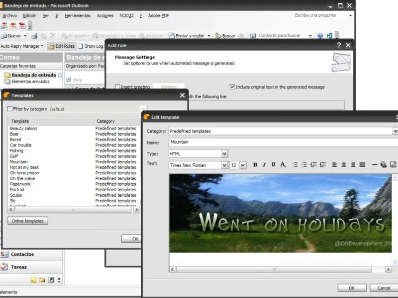Click the second Adobe PDF toolbar icon
Viewport: 398px width, 298px height.
pyautogui.click(x=13, y=26)
